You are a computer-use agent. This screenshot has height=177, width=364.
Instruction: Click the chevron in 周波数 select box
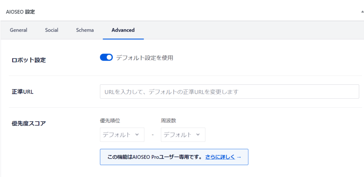pyautogui.click(x=198, y=135)
